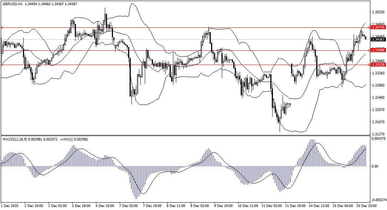Image resolution: width=387 pixels, height=210 pixels.
Task: Click the 1.31270 price axis value
Action: tap(378, 134)
